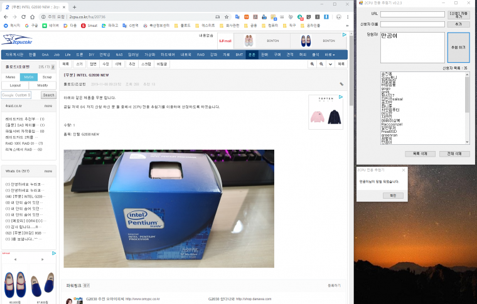This screenshot has height=304, width=477.
Task: Open the NAS board in the navigation bar
Action: point(119,55)
